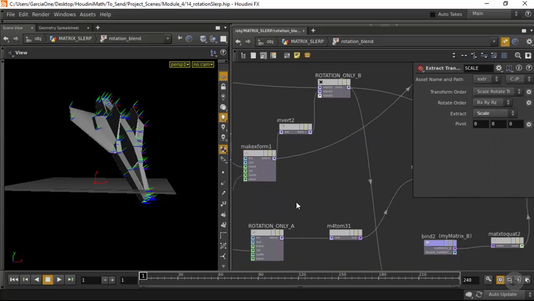The image size is (534, 301).
Task: Click the parameter pane info icon
Action: click(519, 68)
